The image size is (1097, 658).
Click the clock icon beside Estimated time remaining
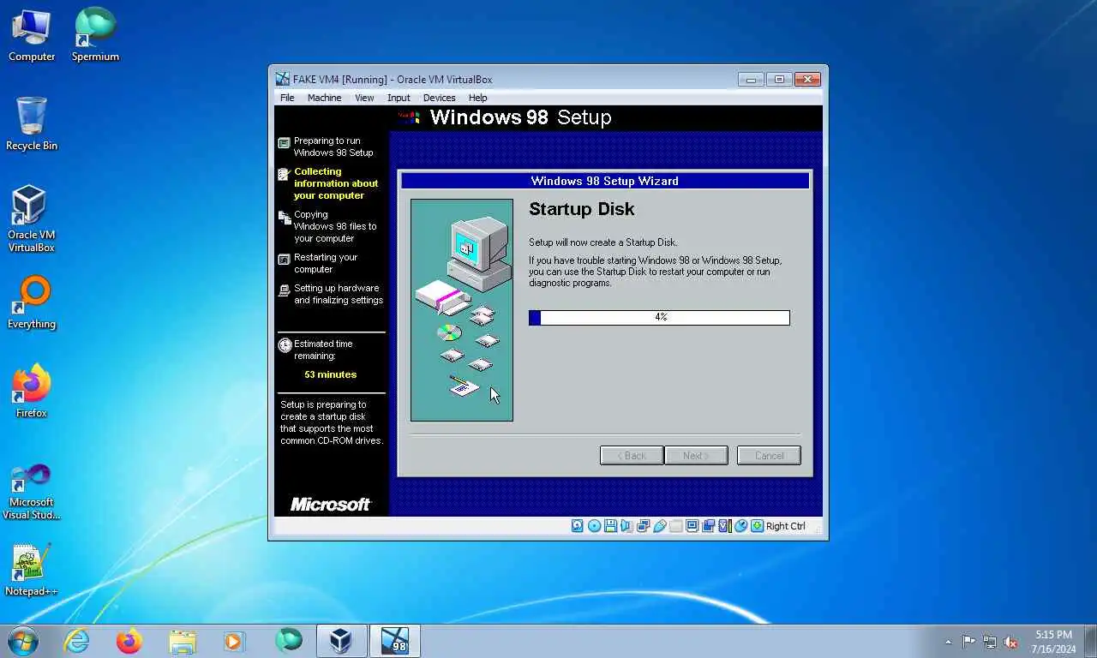[x=285, y=345]
